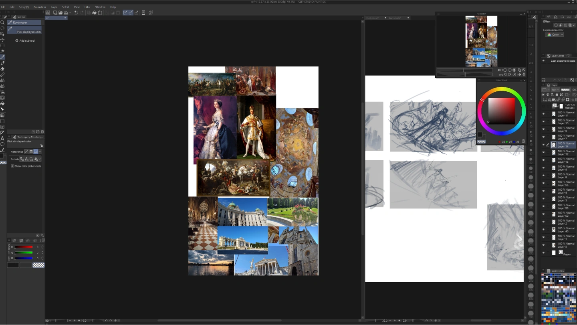
Task: Expand the Reference options dropdown
Action: pyautogui.click(x=40, y=151)
